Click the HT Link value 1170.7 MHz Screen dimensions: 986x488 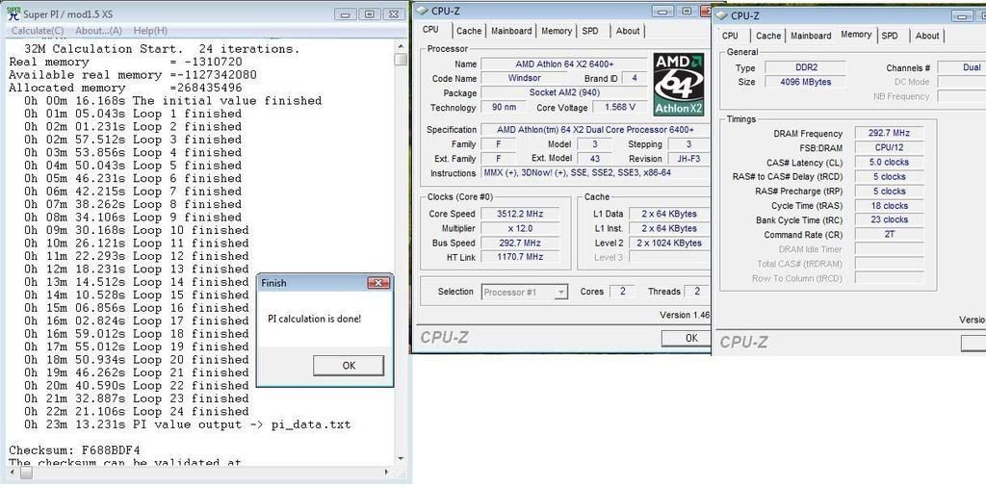(519, 257)
